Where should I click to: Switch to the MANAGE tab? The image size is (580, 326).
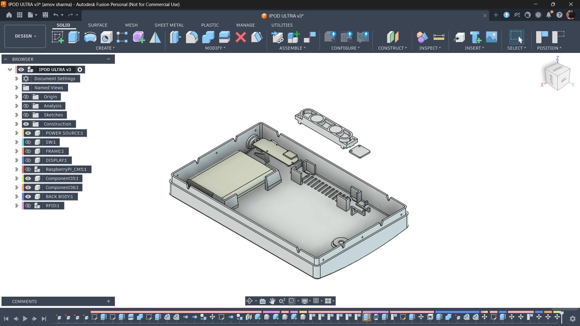(246, 25)
